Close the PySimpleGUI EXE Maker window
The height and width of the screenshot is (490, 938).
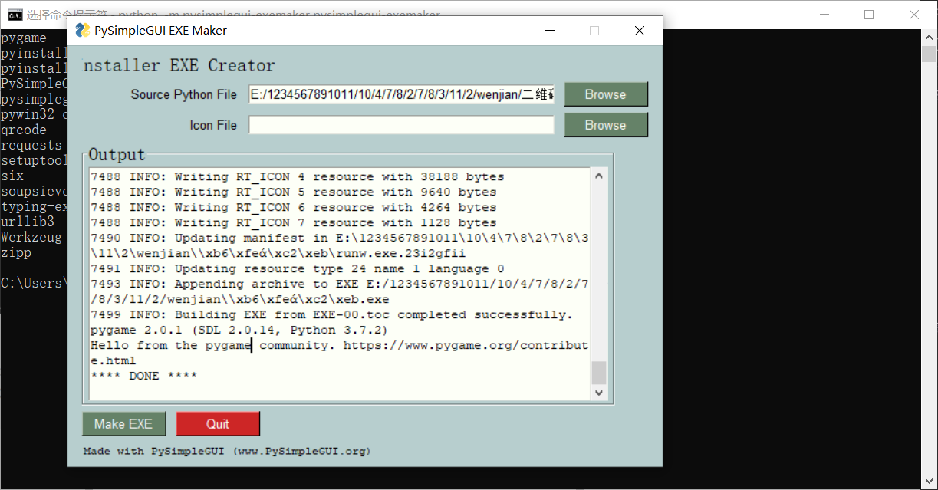pos(640,31)
